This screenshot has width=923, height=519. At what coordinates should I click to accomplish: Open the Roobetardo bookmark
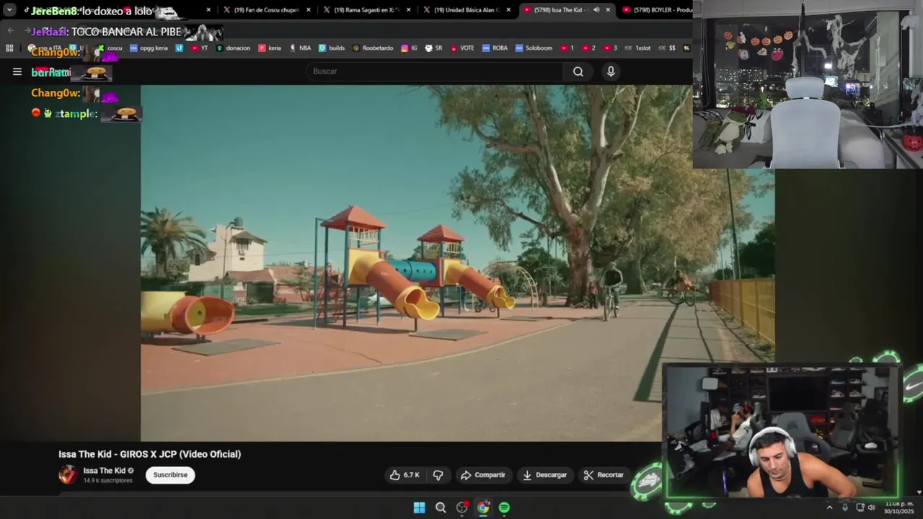(x=373, y=48)
